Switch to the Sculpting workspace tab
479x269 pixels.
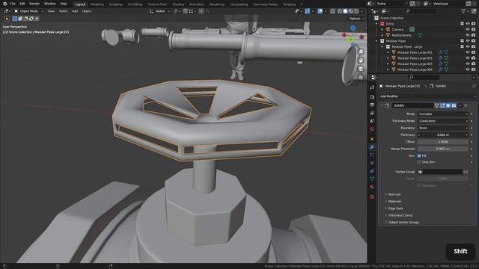coord(116,4)
